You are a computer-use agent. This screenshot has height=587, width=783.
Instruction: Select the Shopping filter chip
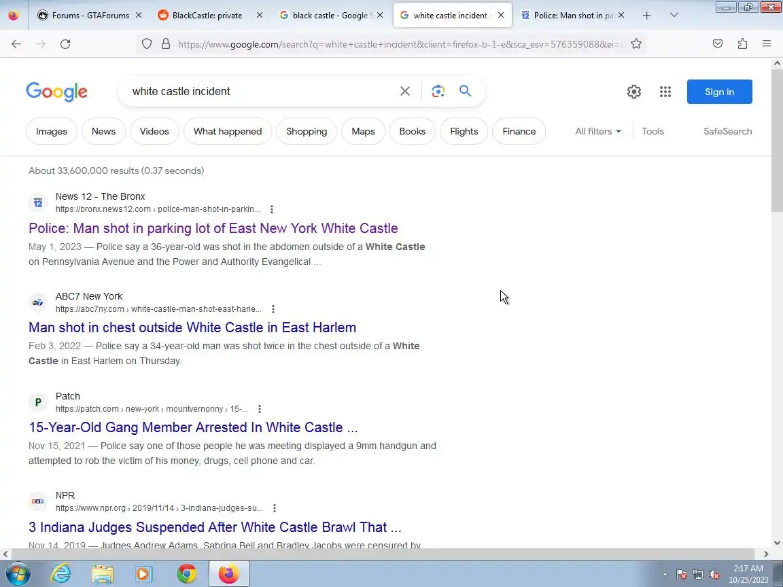(307, 131)
